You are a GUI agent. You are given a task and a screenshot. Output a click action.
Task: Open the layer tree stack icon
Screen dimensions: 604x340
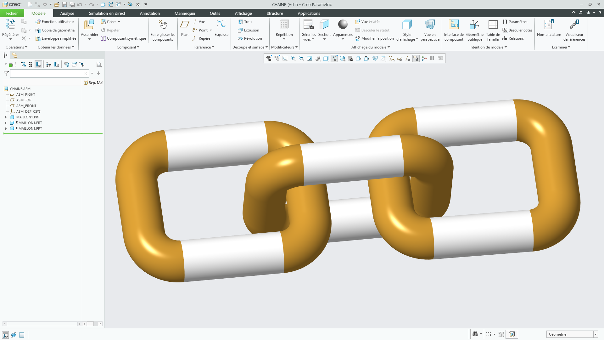(74, 64)
